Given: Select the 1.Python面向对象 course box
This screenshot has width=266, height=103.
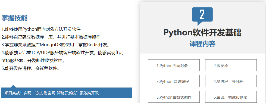Looking at the screenshot, I should click(x=174, y=65).
